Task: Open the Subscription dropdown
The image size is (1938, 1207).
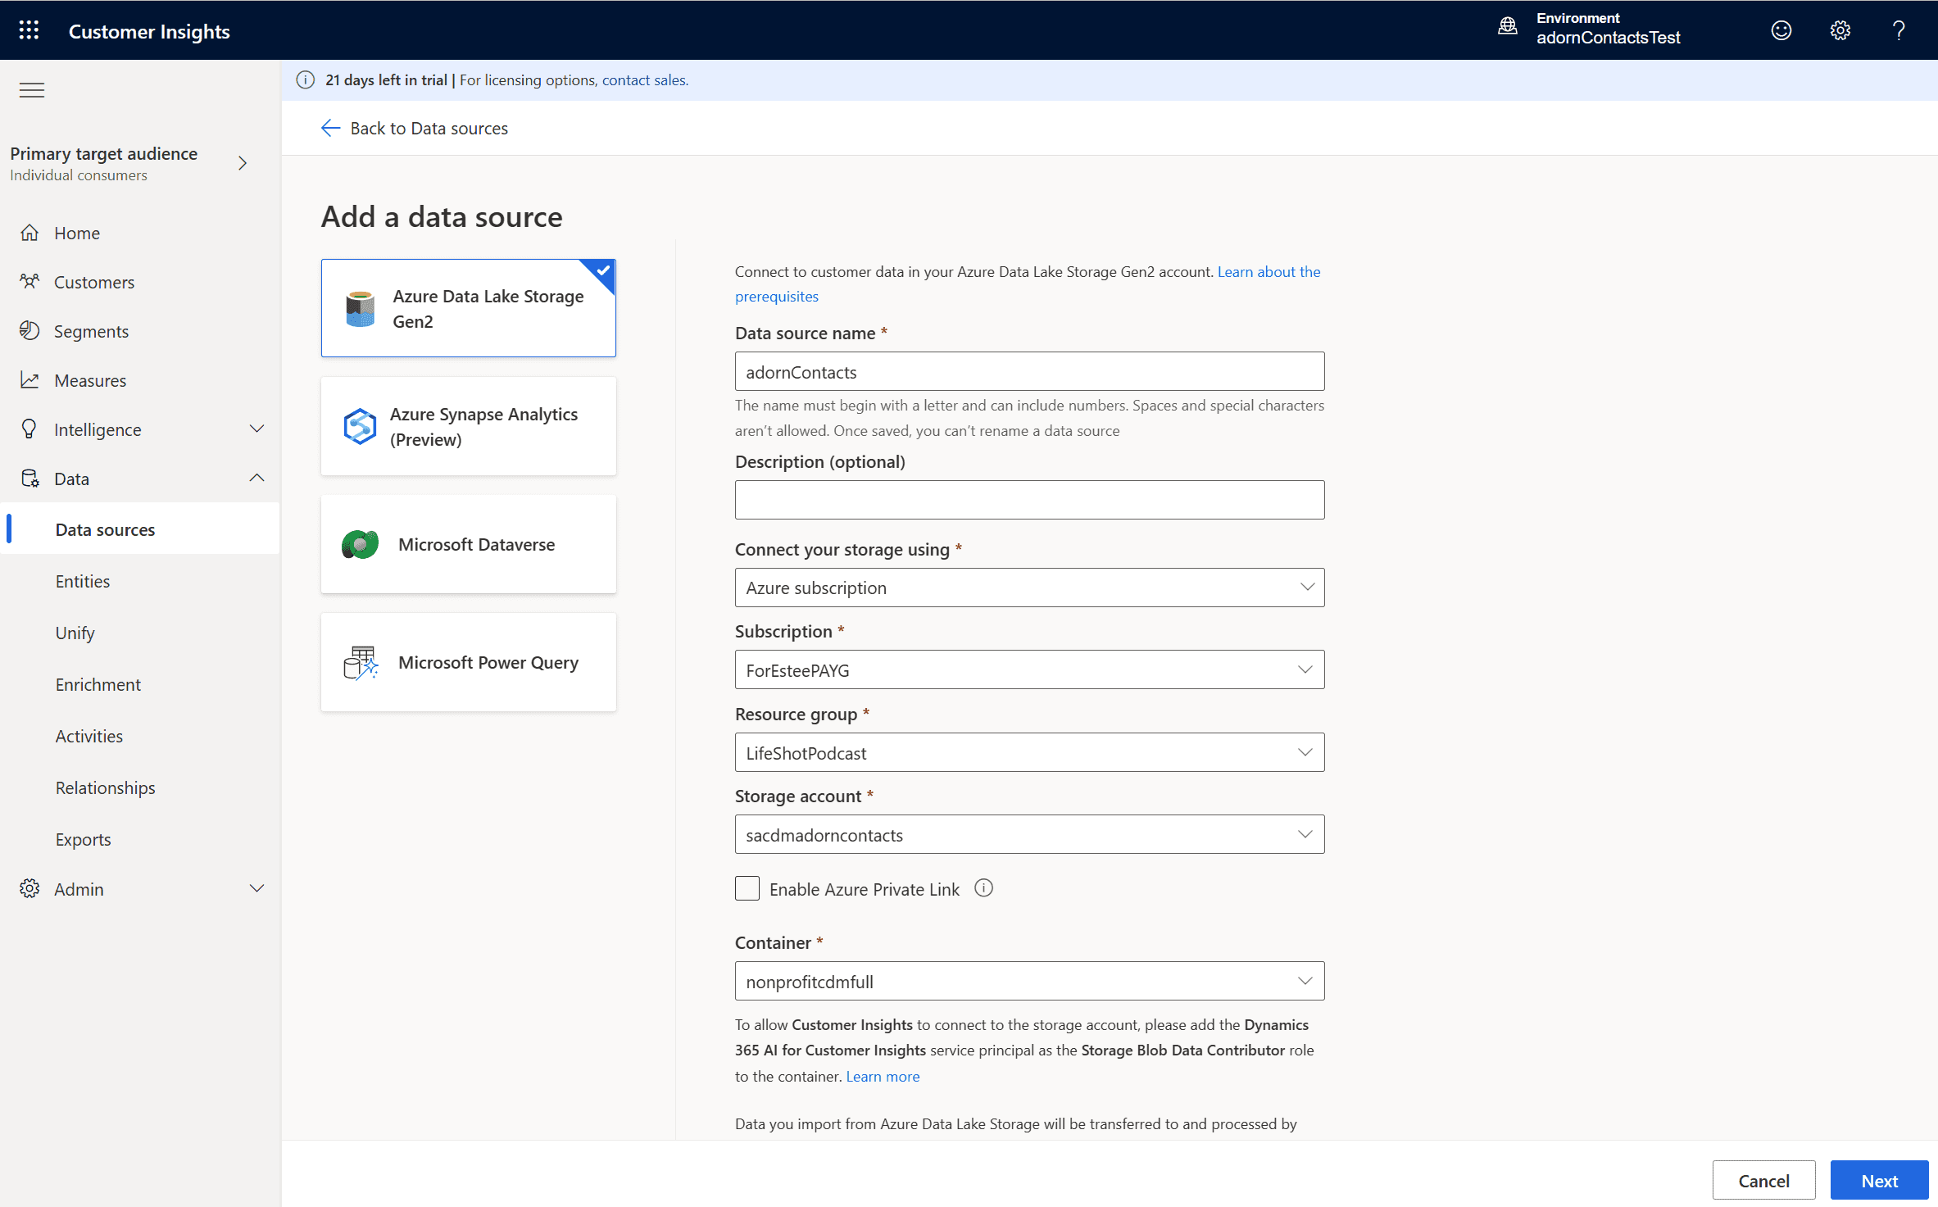Action: 1028,669
